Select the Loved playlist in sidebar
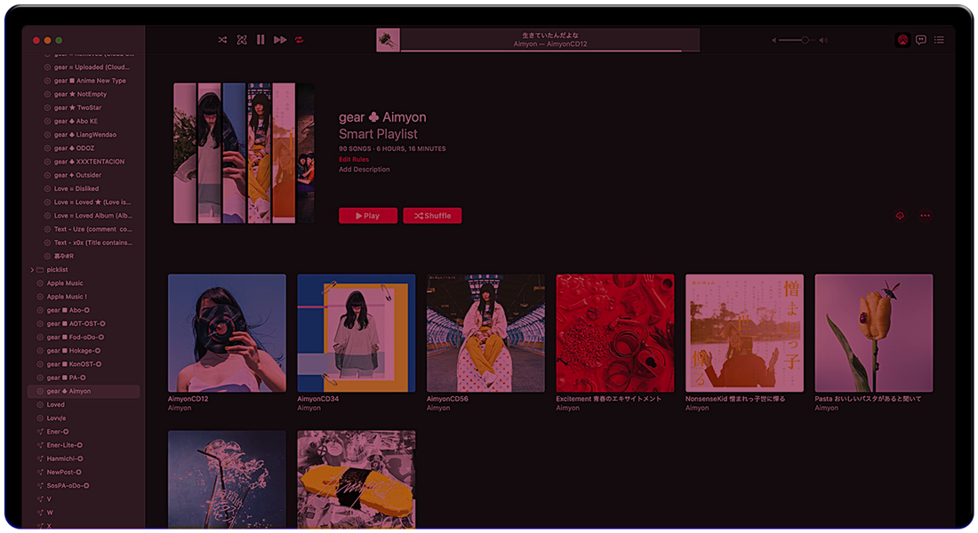Screen dimensions: 978x533 point(84,405)
